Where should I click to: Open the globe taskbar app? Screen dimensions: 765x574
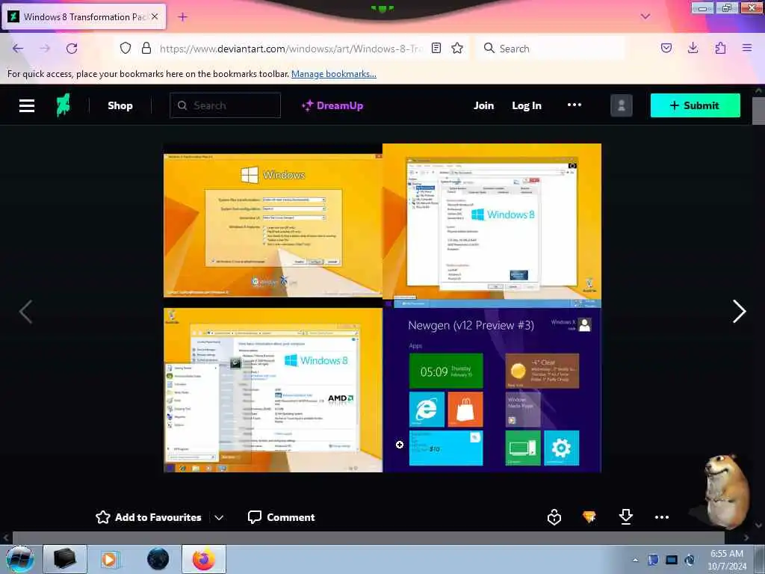[x=158, y=559]
